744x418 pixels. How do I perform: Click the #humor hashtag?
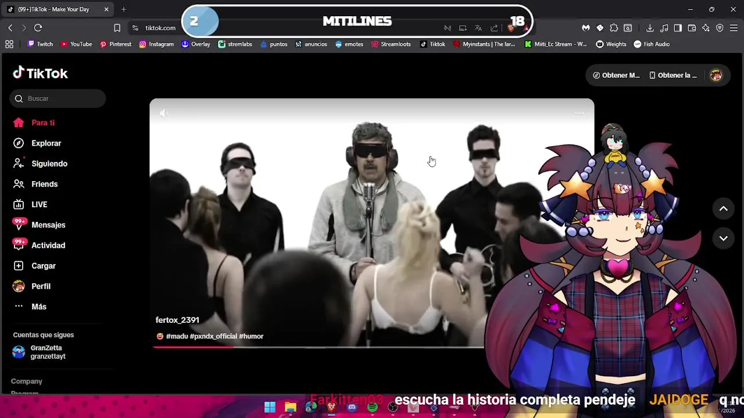tap(251, 336)
